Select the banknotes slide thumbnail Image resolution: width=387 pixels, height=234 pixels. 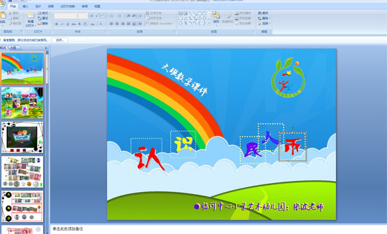click(x=22, y=172)
